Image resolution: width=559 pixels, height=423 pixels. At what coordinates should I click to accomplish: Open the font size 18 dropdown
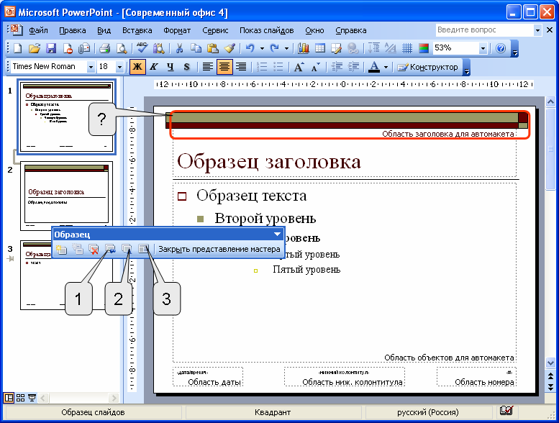119,67
